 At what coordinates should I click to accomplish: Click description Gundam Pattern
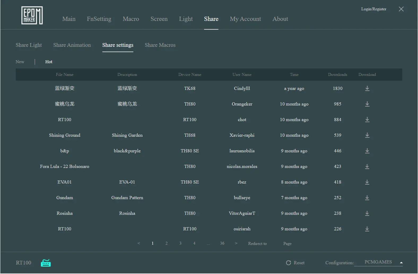tap(127, 198)
